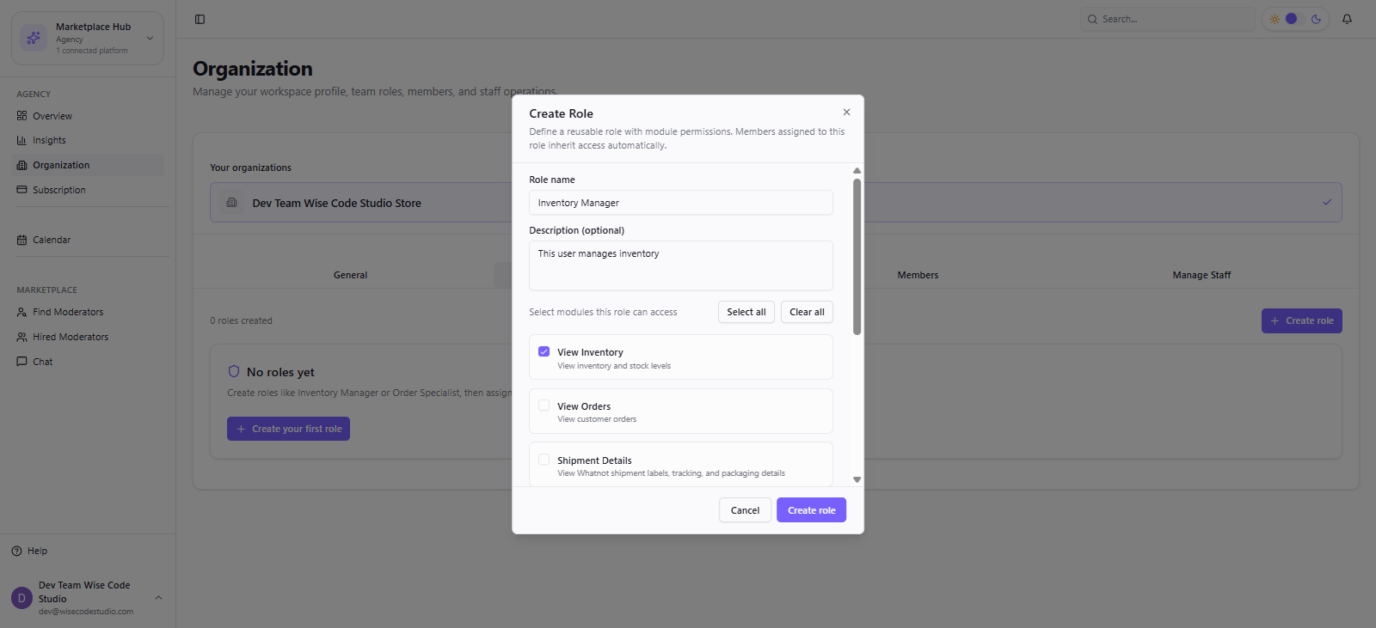Click the Hired Moderators people icon
The height and width of the screenshot is (628, 1376).
tap(21, 337)
